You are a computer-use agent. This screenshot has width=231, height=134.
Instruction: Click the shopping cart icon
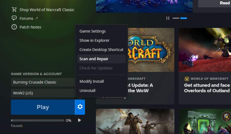click(x=14, y=10)
